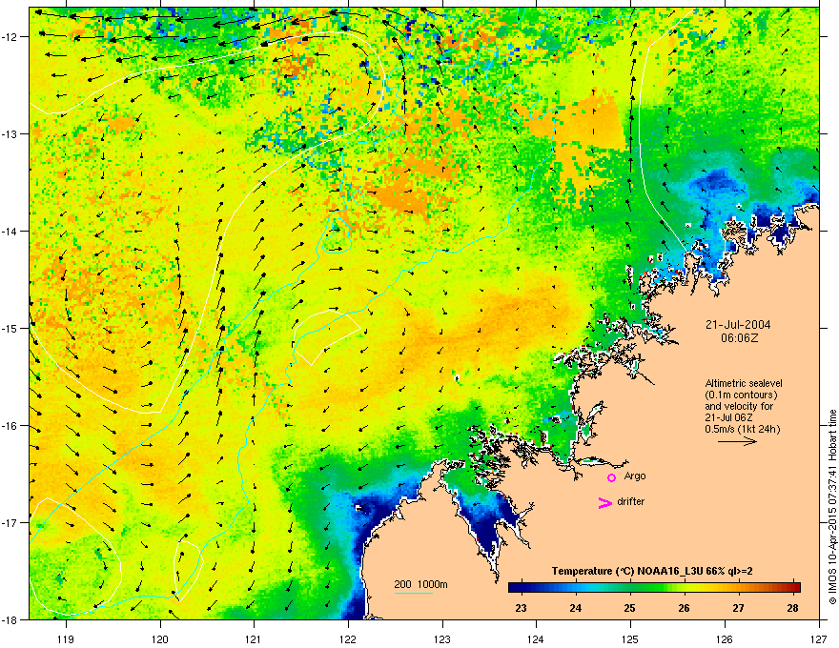
Task: Click the 'drifter' legend label
Action: pos(631,501)
